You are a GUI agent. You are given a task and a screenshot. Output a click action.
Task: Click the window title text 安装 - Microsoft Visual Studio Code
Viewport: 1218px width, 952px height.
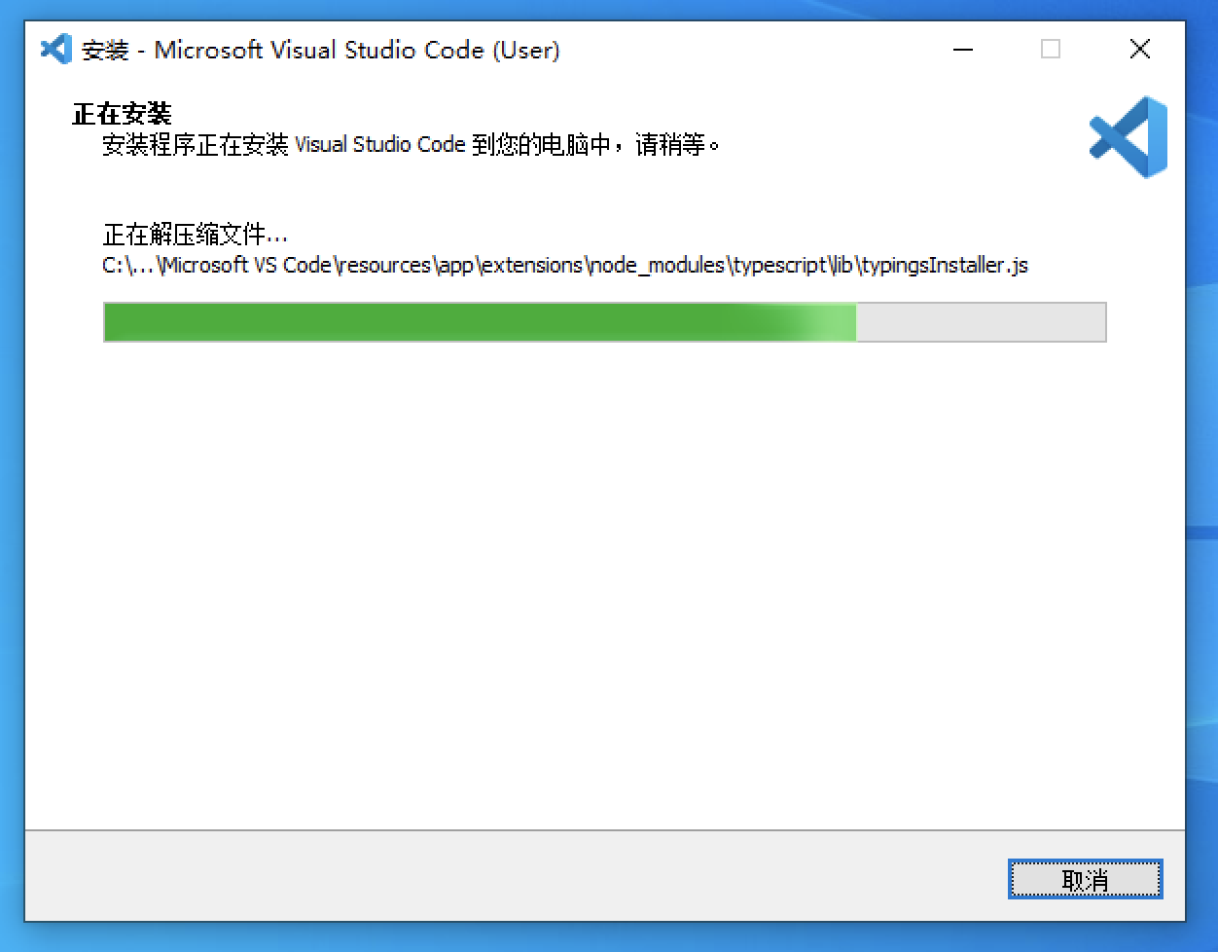coord(282,50)
